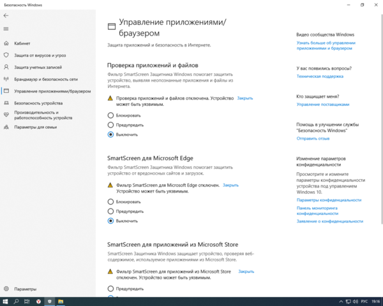Dismiss the app check disabled warning via Закрыть
Image resolution: width=383 pixels, height=306 pixels.
[245, 98]
